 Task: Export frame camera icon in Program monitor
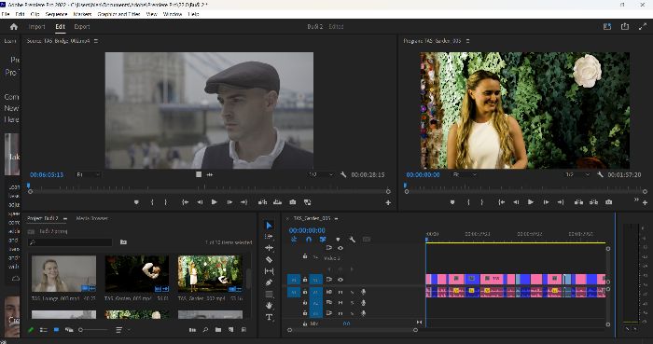coord(609,202)
